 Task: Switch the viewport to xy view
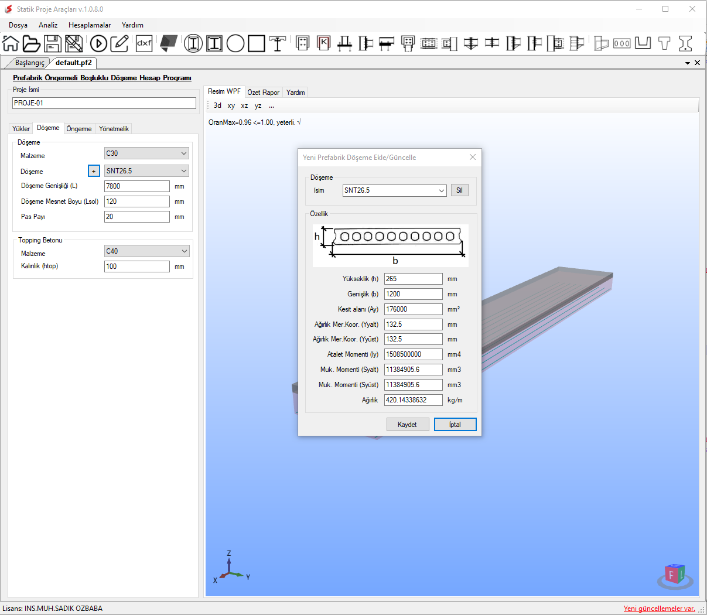(231, 105)
